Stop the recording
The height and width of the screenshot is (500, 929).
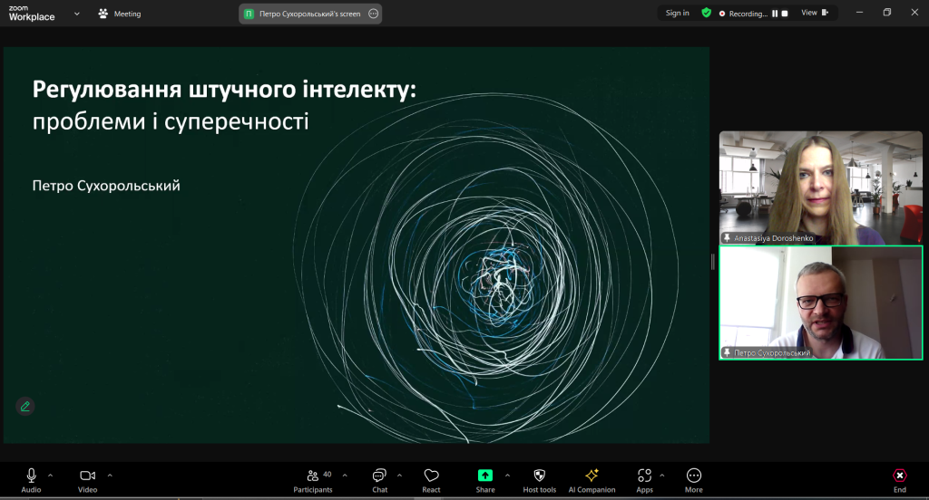point(785,14)
